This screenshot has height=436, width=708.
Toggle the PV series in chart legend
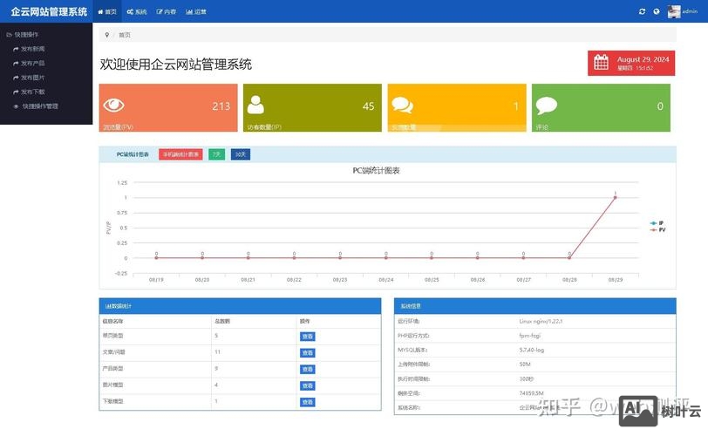(x=657, y=229)
